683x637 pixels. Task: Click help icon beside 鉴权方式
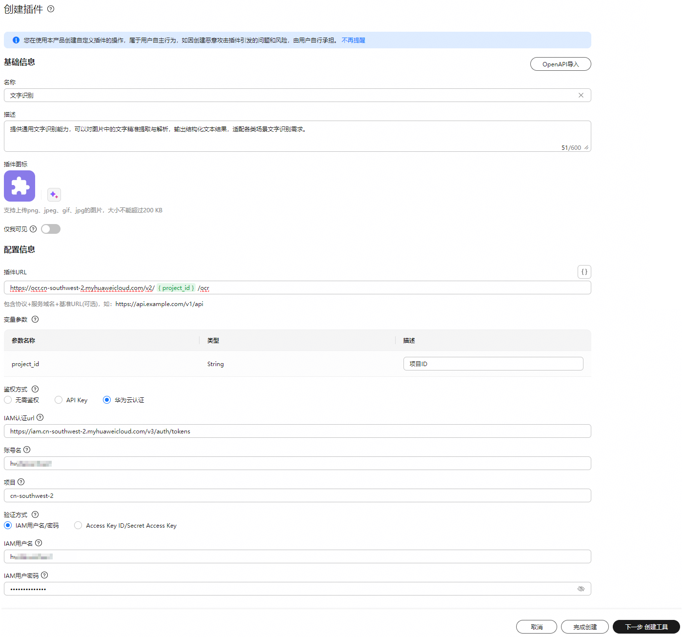click(x=35, y=389)
